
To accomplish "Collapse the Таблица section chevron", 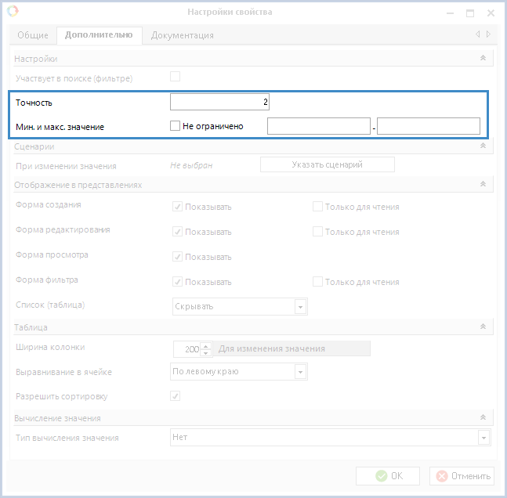I will (483, 327).
